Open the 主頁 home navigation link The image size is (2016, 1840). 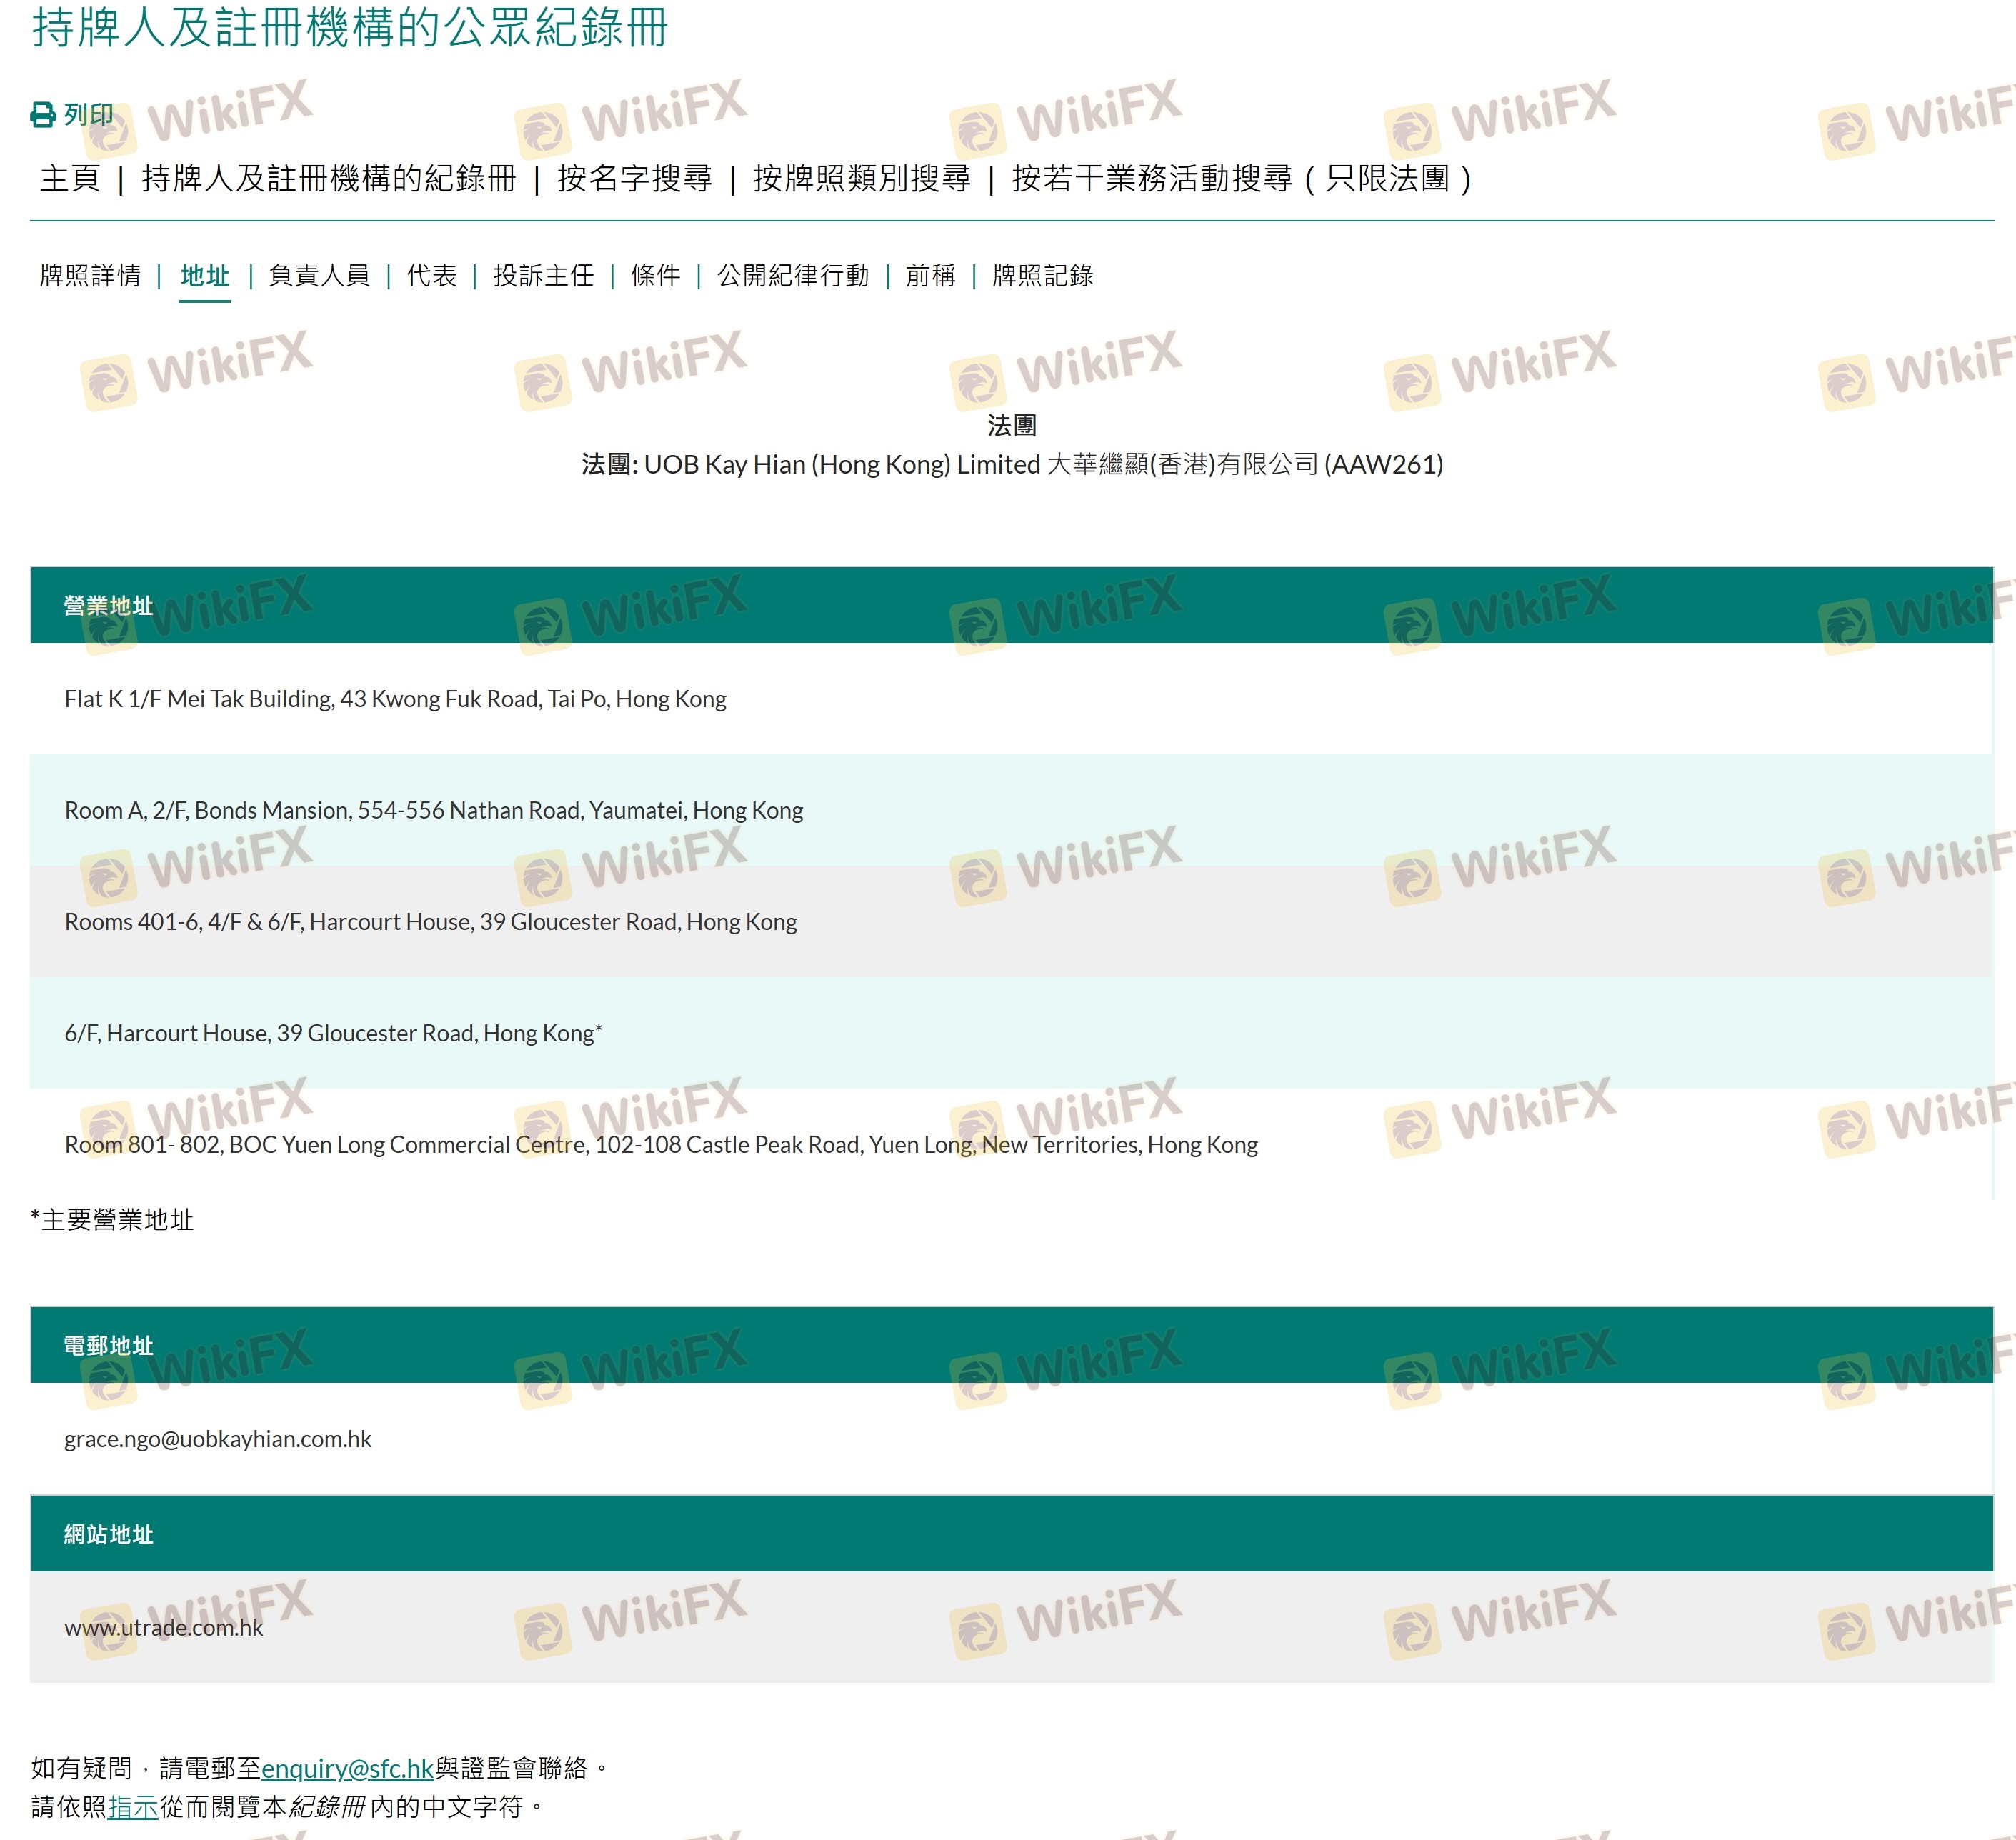pyautogui.click(x=70, y=179)
